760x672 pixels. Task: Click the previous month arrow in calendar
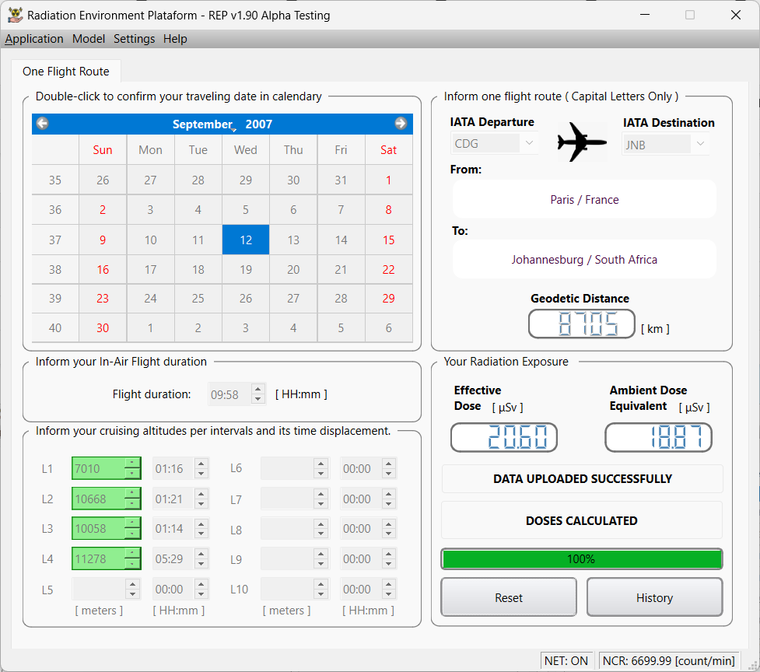43,124
